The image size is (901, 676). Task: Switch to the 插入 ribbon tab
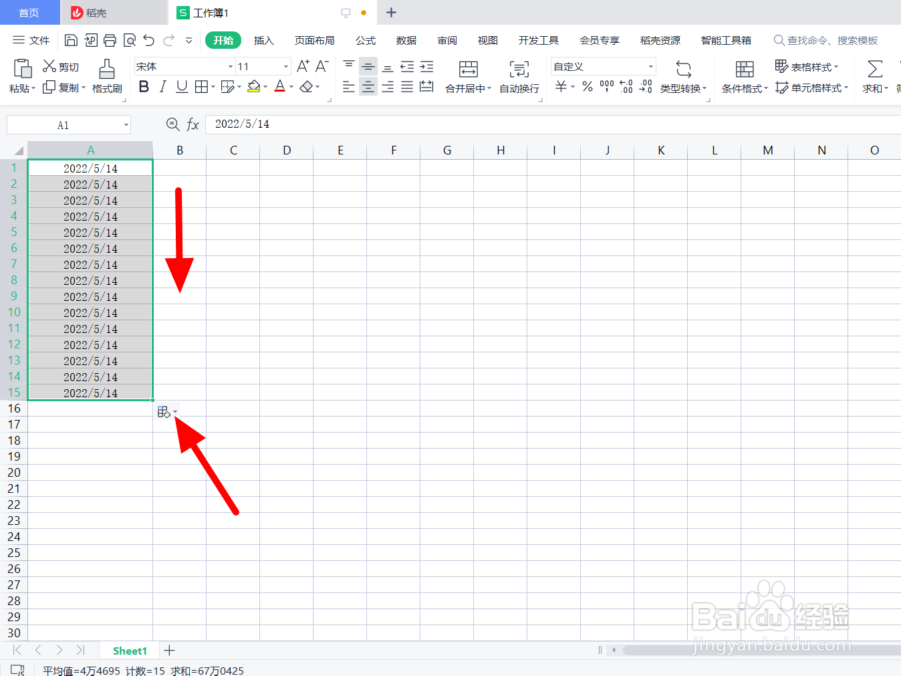coord(264,40)
